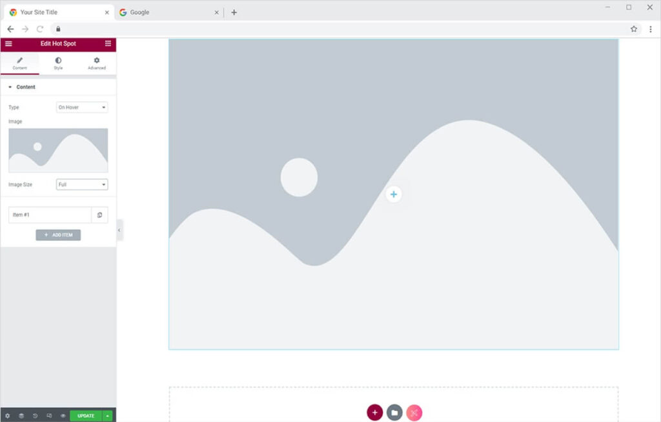661x422 pixels.
Task: Collapse the Content section
Action: (x=10, y=87)
